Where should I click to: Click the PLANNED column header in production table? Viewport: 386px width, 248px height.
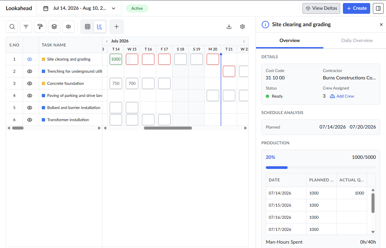[321, 180]
